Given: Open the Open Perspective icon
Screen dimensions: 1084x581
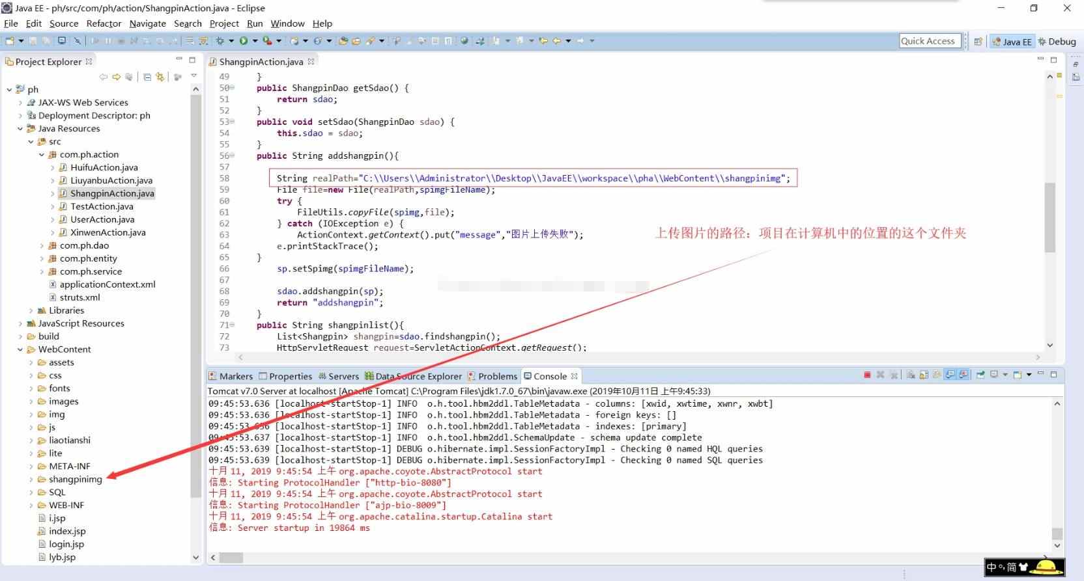Looking at the screenshot, I should pos(978,41).
